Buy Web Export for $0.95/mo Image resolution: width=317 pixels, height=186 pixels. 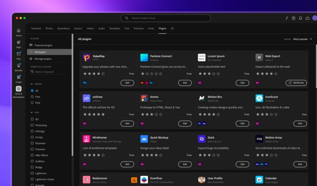point(296,83)
